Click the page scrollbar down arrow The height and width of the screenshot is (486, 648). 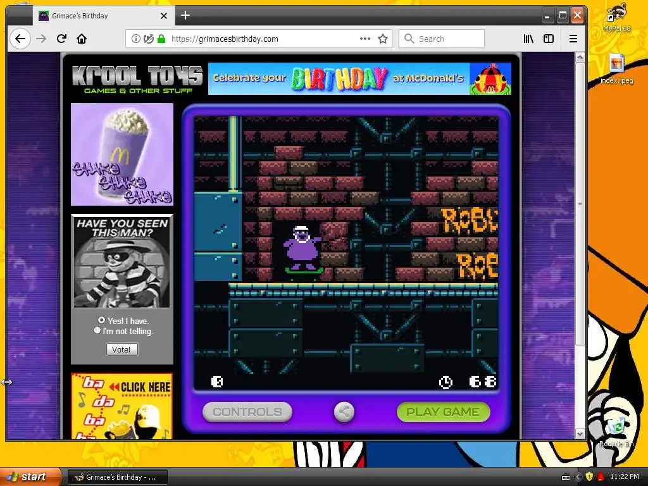coord(580,434)
